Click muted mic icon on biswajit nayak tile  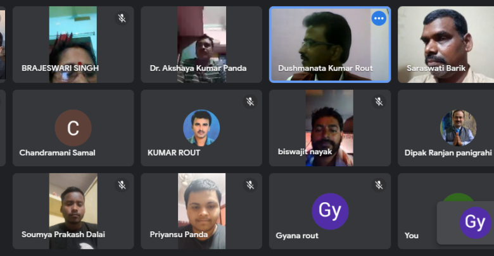[379, 102]
